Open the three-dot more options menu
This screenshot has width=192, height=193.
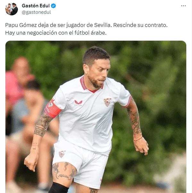pyautogui.click(x=183, y=6)
